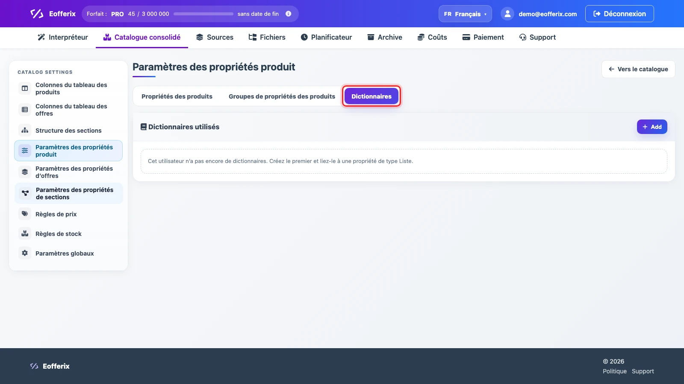The width and height of the screenshot is (684, 384).
Task: Click Paramètres des propriétés produit heading
Action: coord(214,67)
